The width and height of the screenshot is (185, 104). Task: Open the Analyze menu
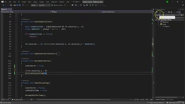coord(41,2)
